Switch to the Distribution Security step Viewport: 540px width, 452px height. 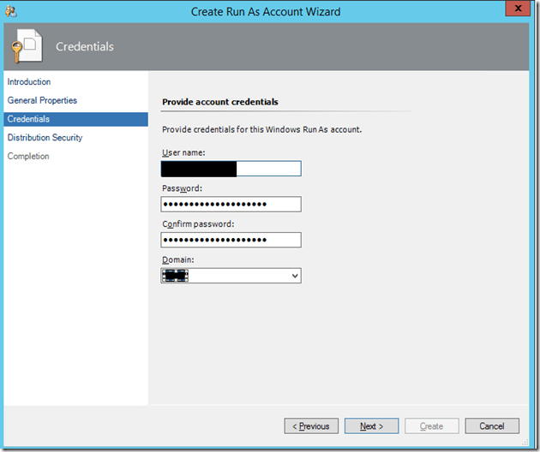[x=45, y=138]
